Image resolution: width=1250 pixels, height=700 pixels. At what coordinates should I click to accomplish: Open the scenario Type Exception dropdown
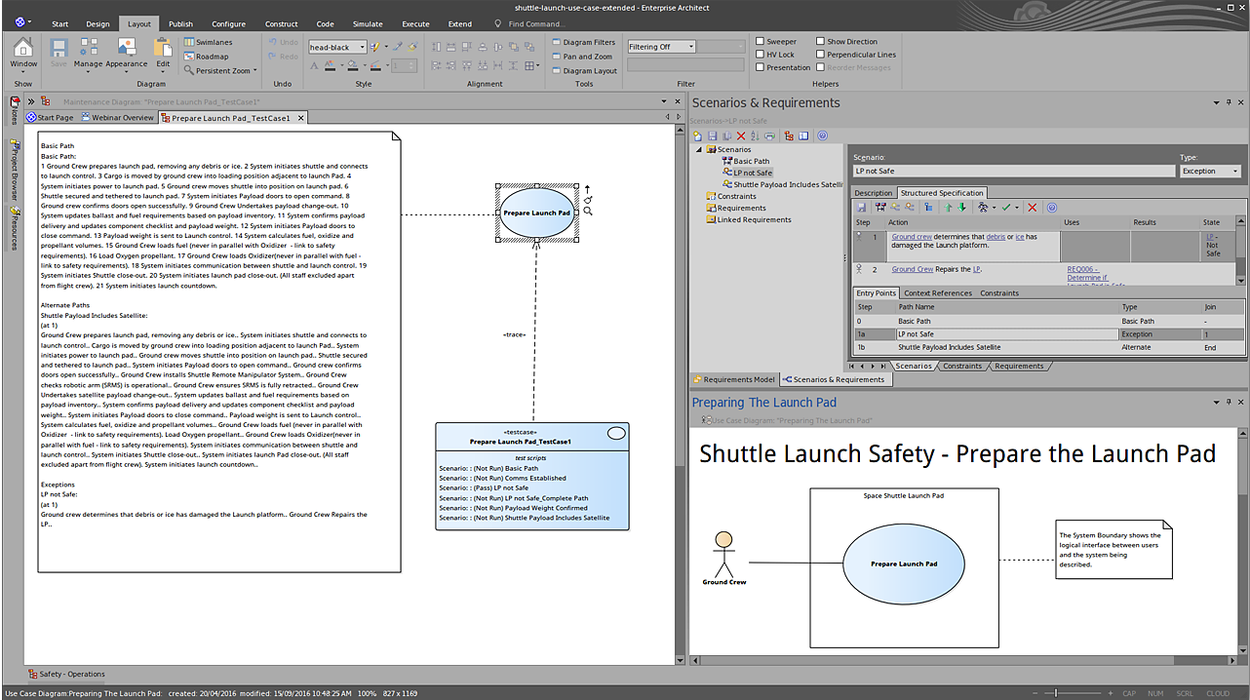(x=1235, y=171)
